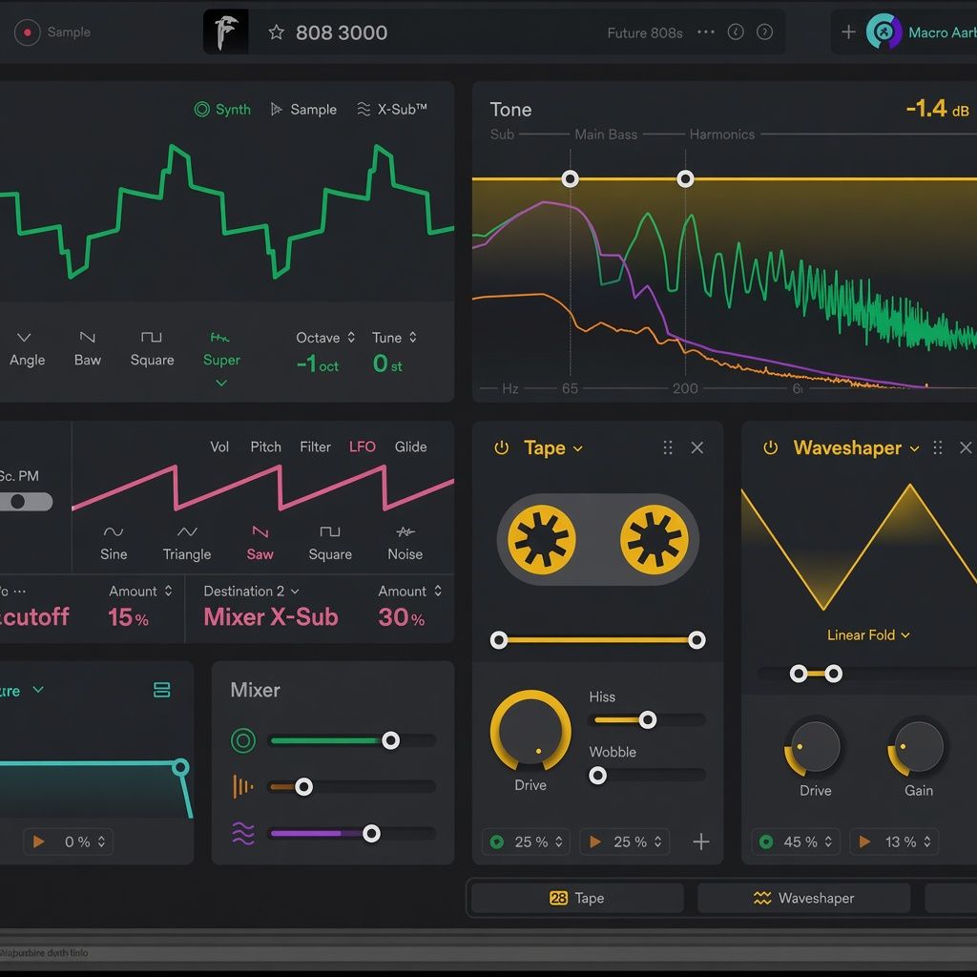The height and width of the screenshot is (977, 977).
Task: Click the plus icon beside Macro
Action: click(x=848, y=31)
